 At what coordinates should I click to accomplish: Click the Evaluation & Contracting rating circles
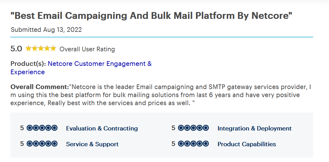coord(42,128)
